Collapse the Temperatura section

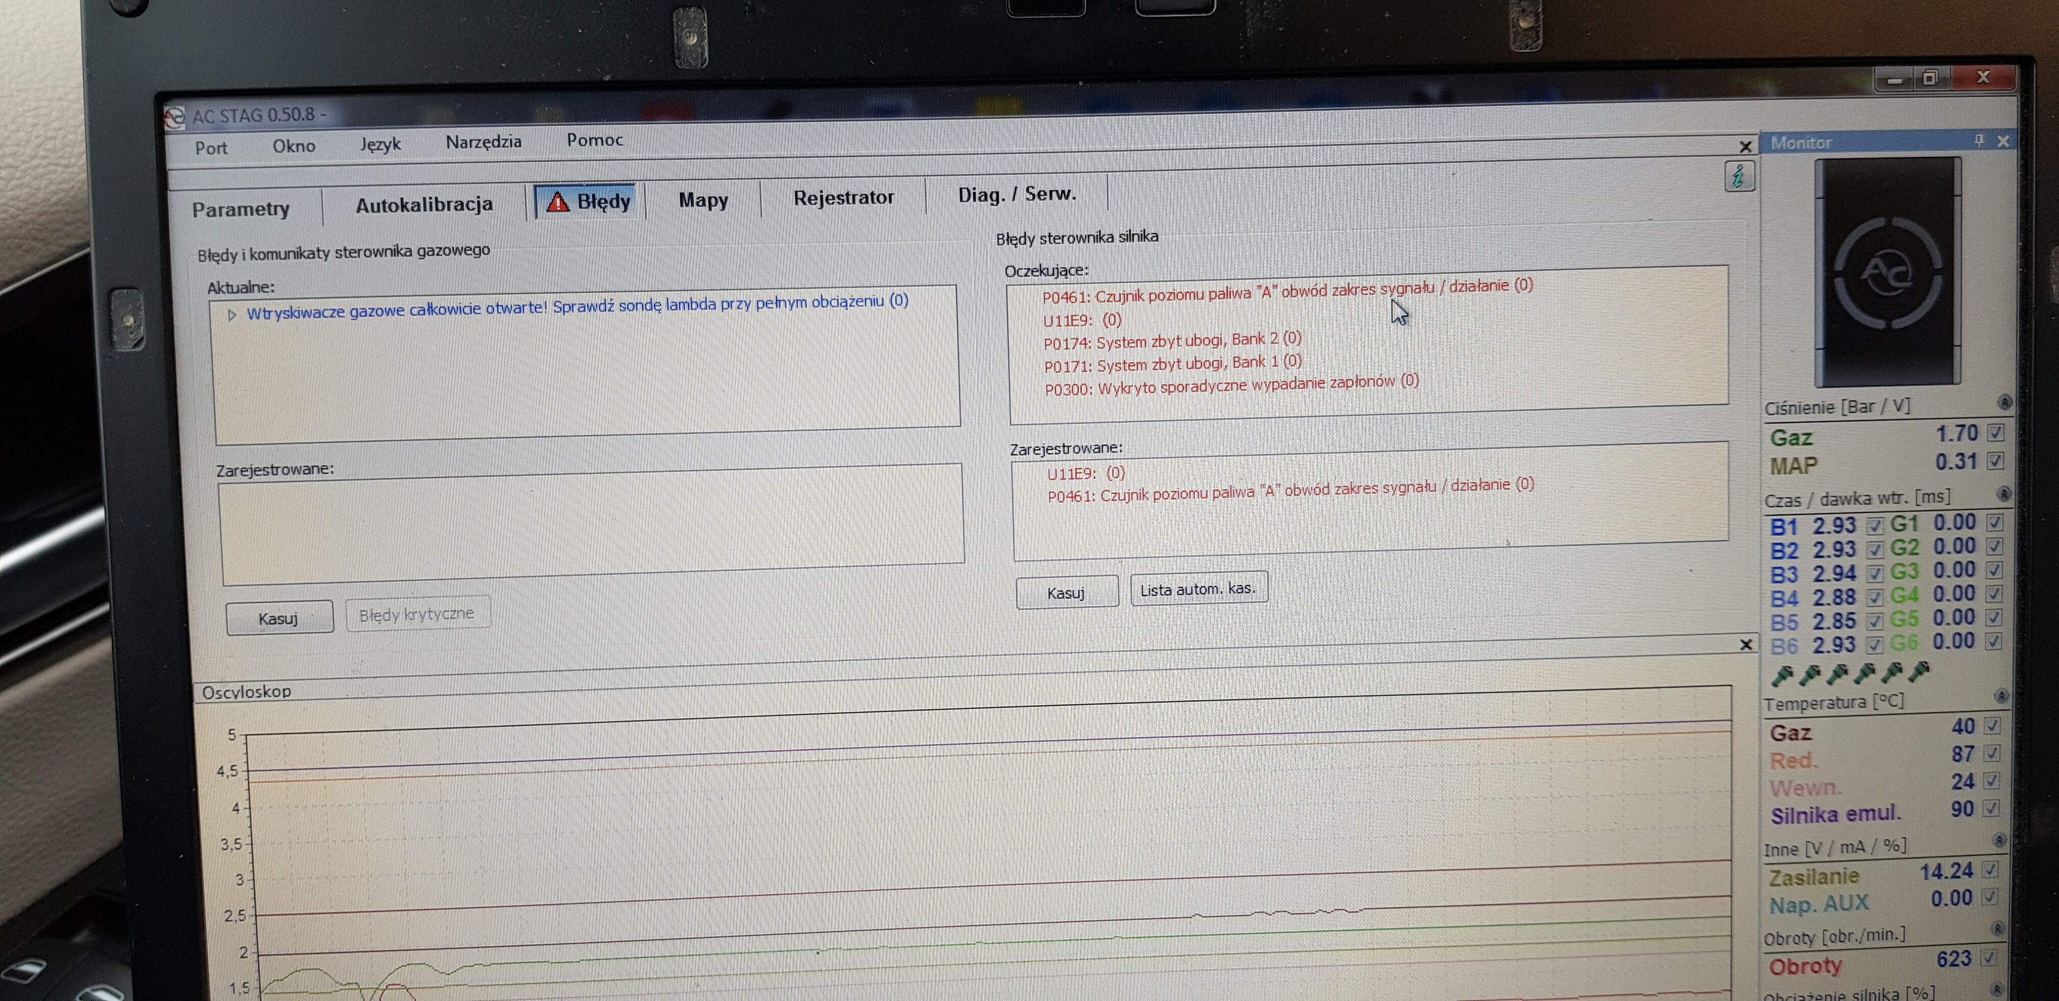[2001, 697]
